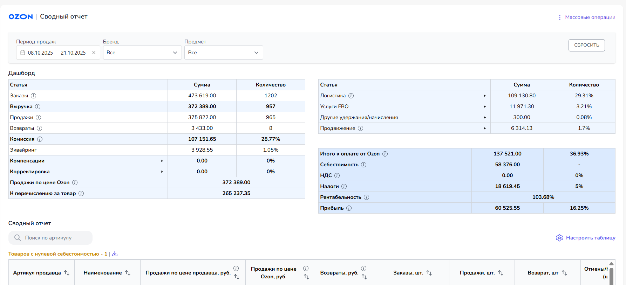626x285 pixels.
Task: Click the info icon next to Прибыль
Action: coord(349,208)
